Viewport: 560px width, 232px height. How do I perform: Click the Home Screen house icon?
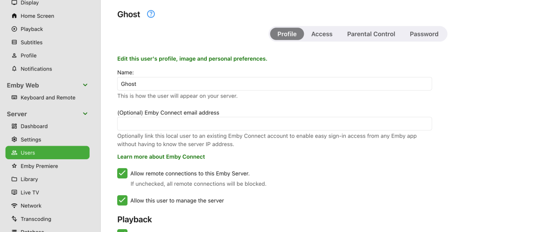pyautogui.click(x=14, y=16)
